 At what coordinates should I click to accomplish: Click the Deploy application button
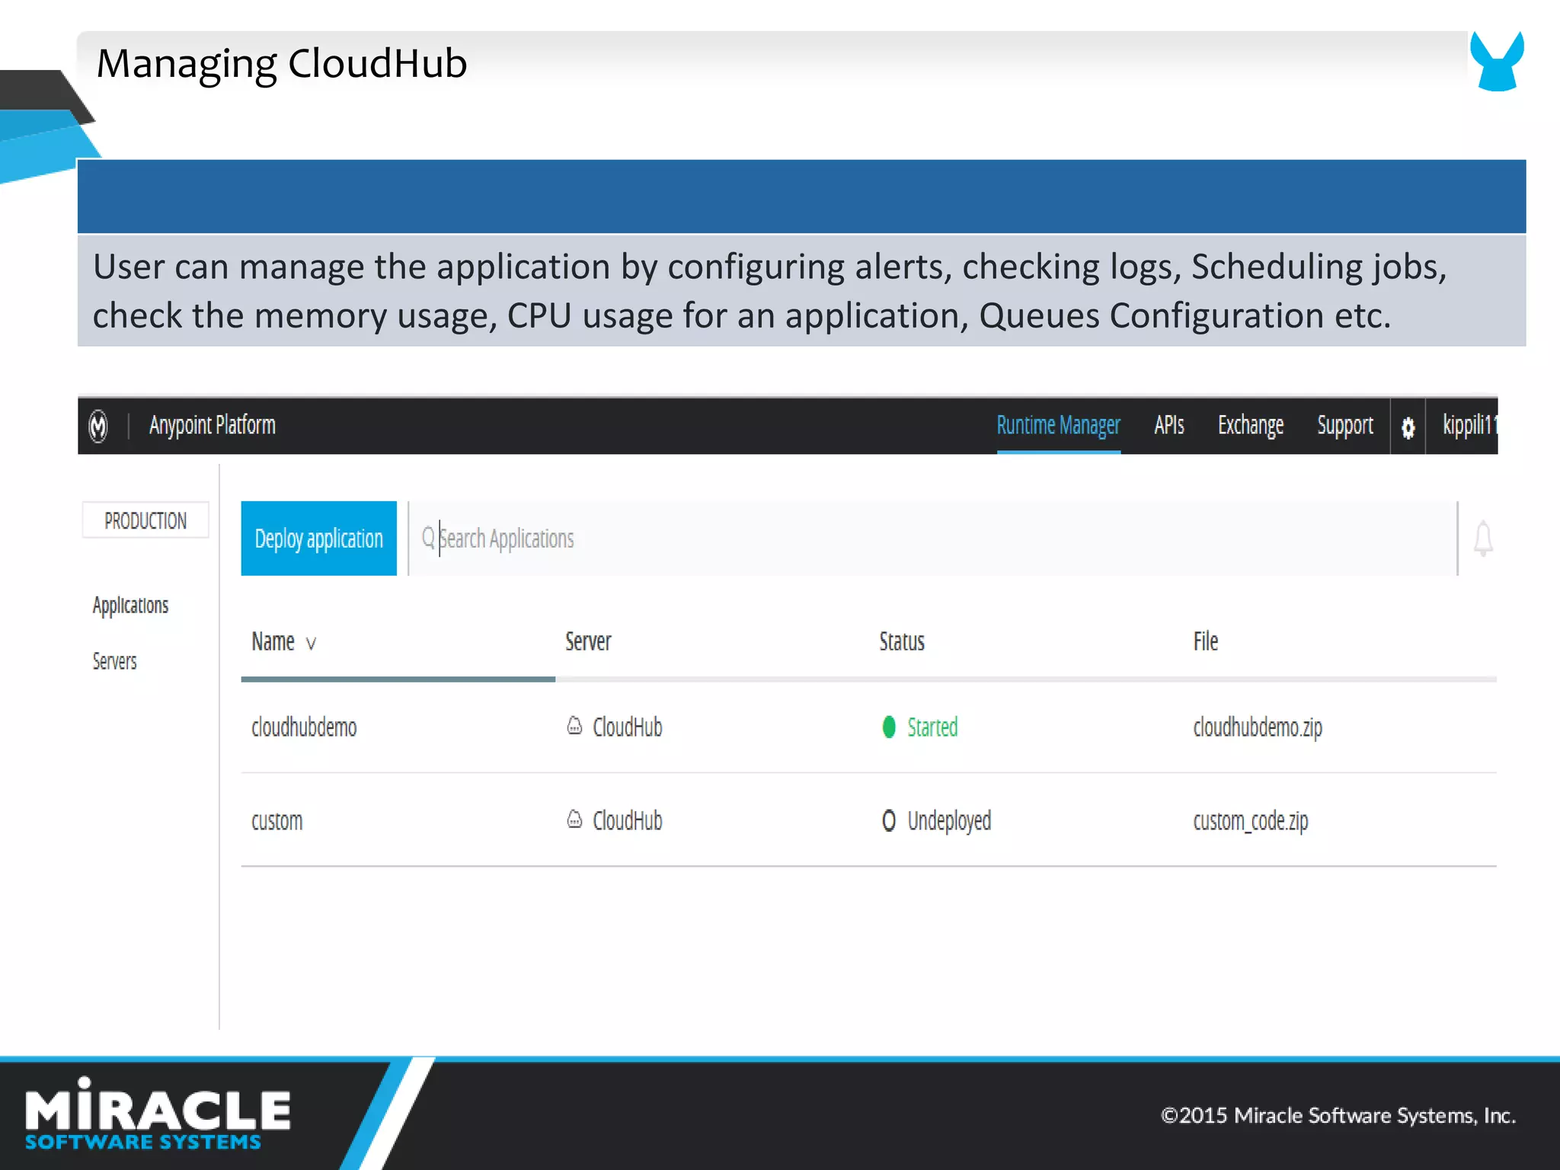[318, 538]
